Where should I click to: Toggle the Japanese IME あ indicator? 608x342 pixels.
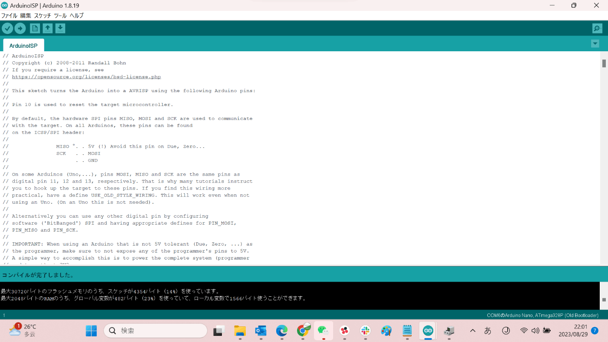click(488, 331)
